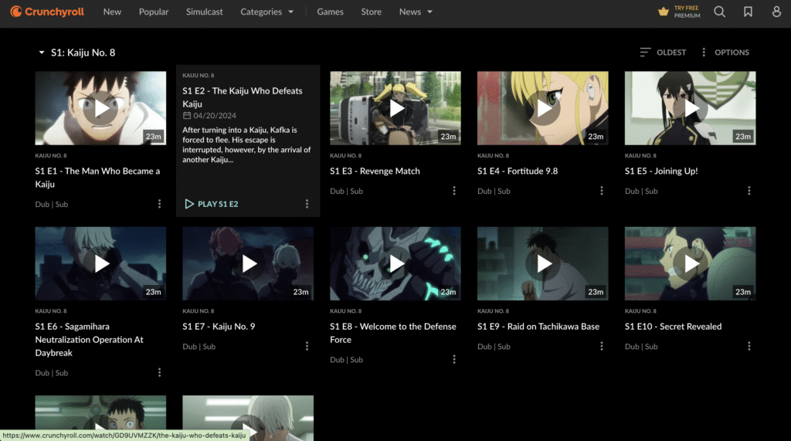Open the Simulcast page
Screen dimensions: 791x441
[x=204, y=12]
